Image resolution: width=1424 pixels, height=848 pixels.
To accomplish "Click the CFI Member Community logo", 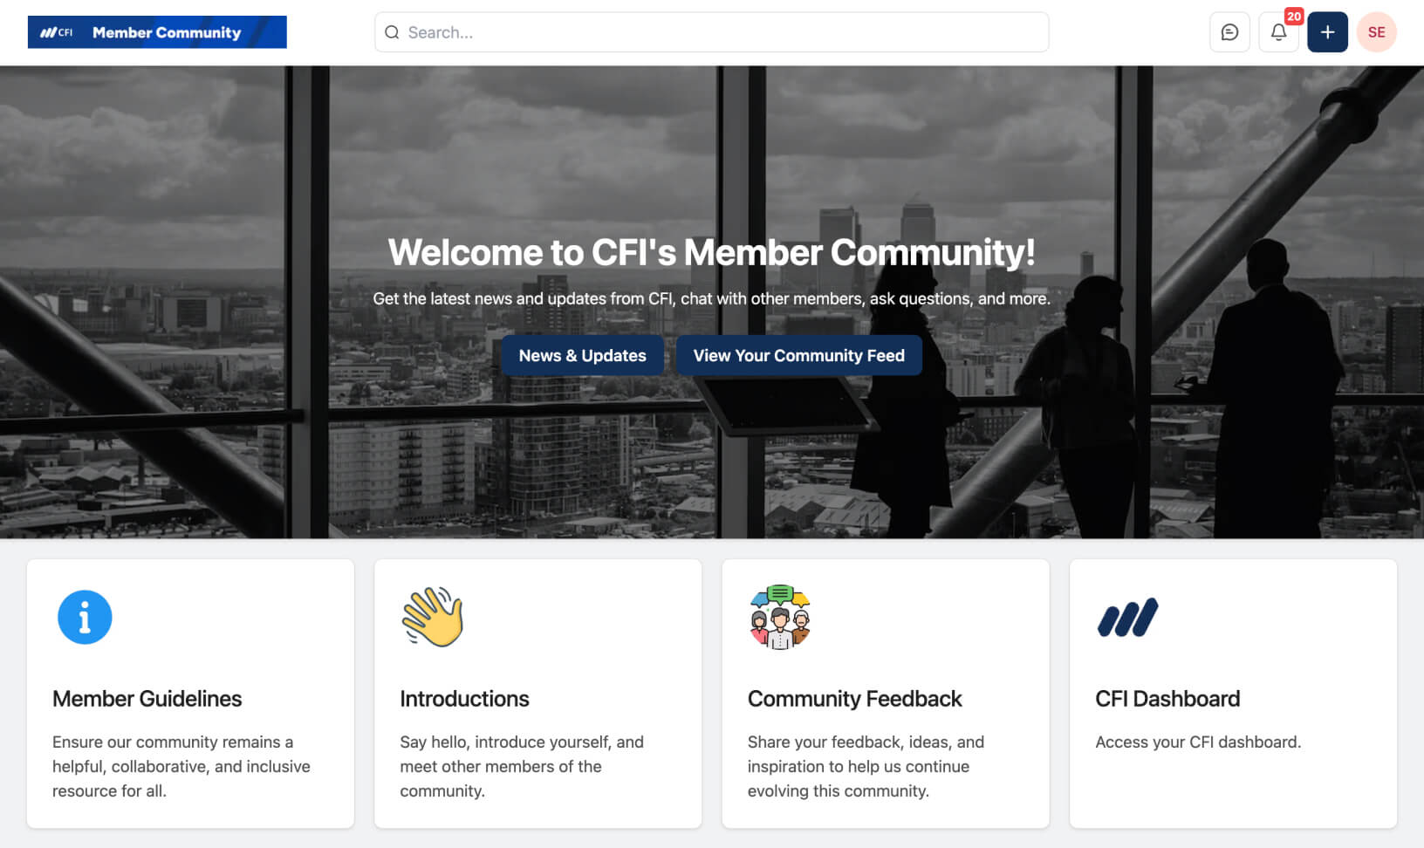I will coord(157,32).
